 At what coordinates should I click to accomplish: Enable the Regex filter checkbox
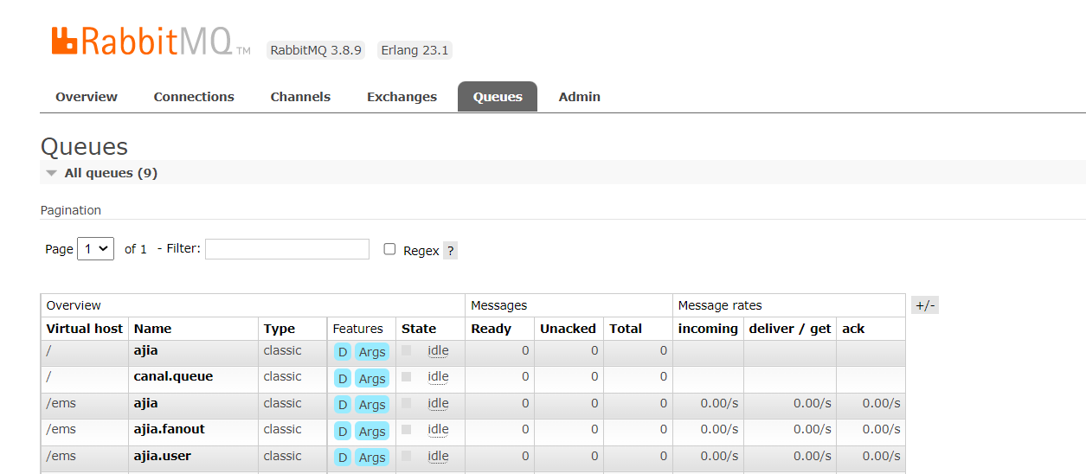pyautogui.click(x=389, y=249)
